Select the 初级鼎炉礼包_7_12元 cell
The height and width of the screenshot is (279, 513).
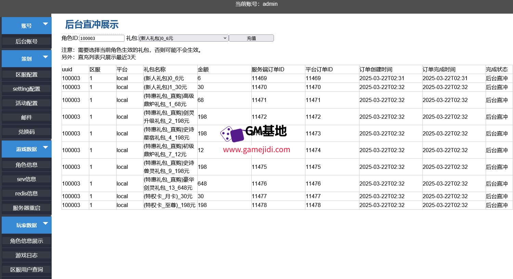pos(170,150)
